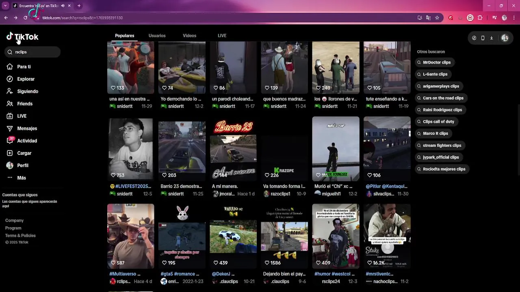Open Barrio 23 video with 144 likes
The height and width of the screenshot is (292, 520).
(233, 150)
